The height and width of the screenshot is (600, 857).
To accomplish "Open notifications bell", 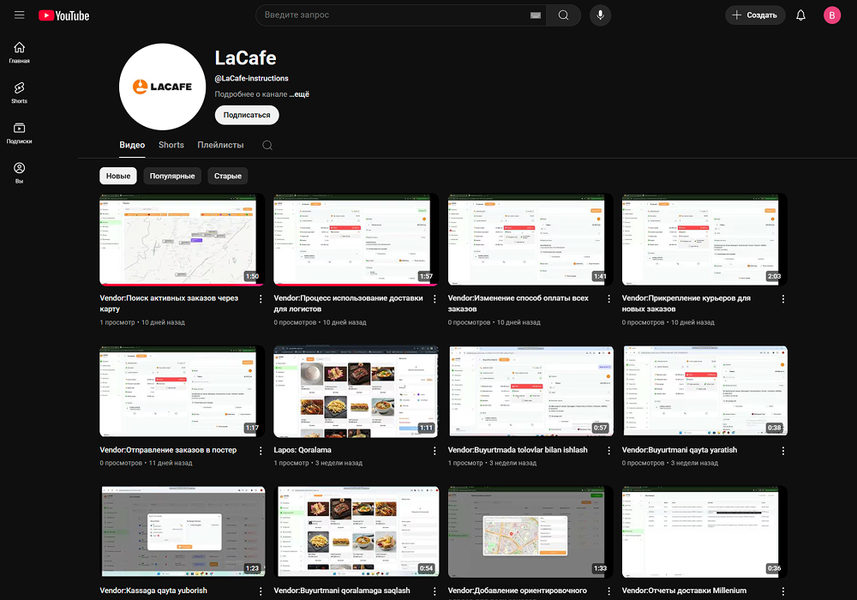I will coord(800,15).
